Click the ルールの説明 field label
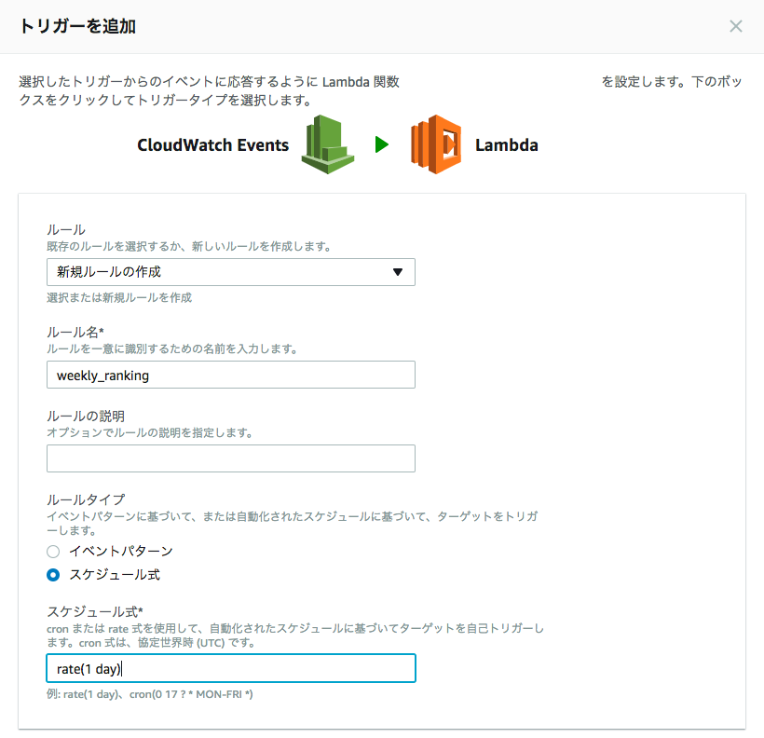This screenshot has width=764, height=738. click(86, 417)
